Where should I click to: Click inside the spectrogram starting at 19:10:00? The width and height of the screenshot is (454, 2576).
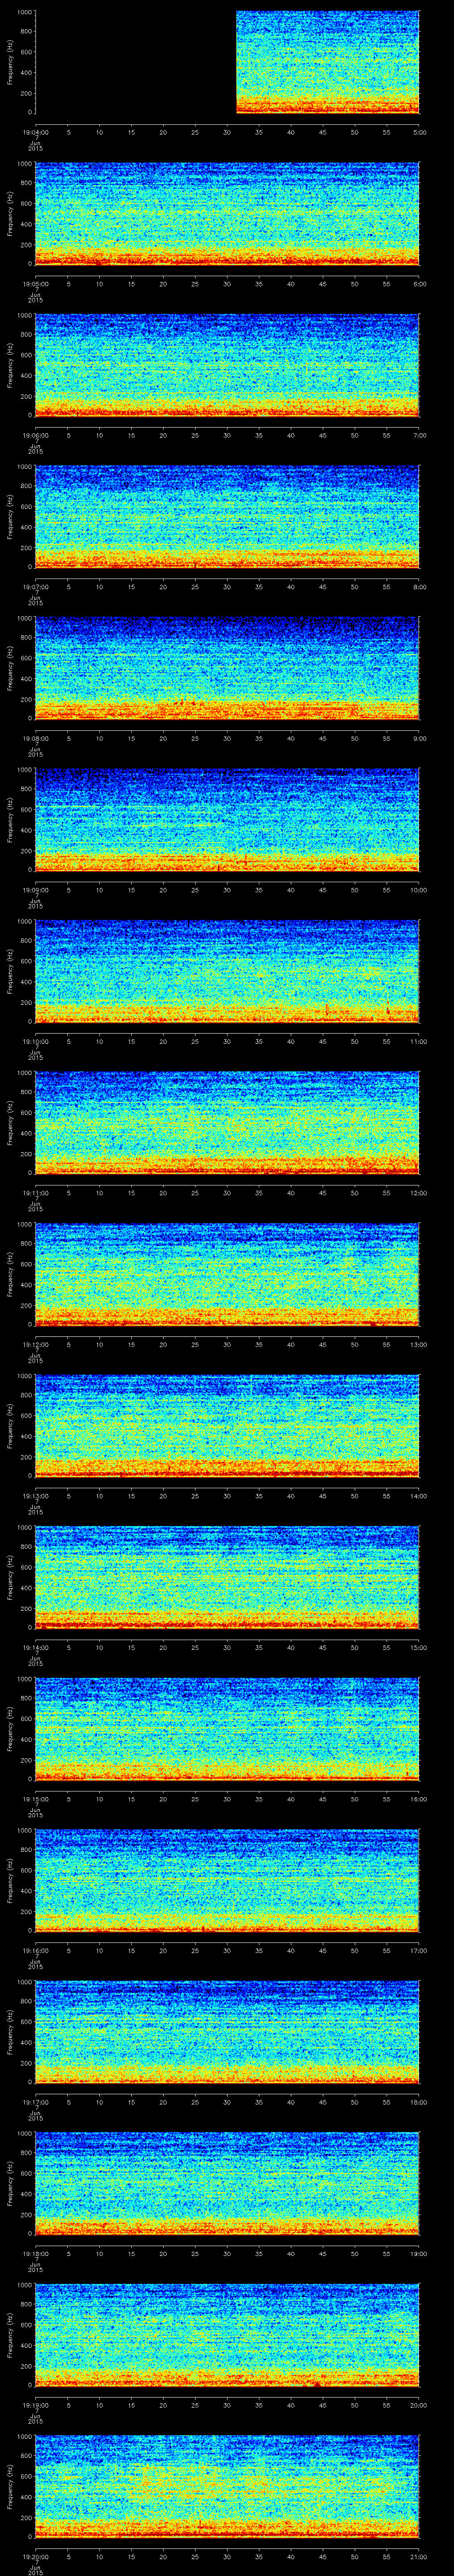click(227, 971)
